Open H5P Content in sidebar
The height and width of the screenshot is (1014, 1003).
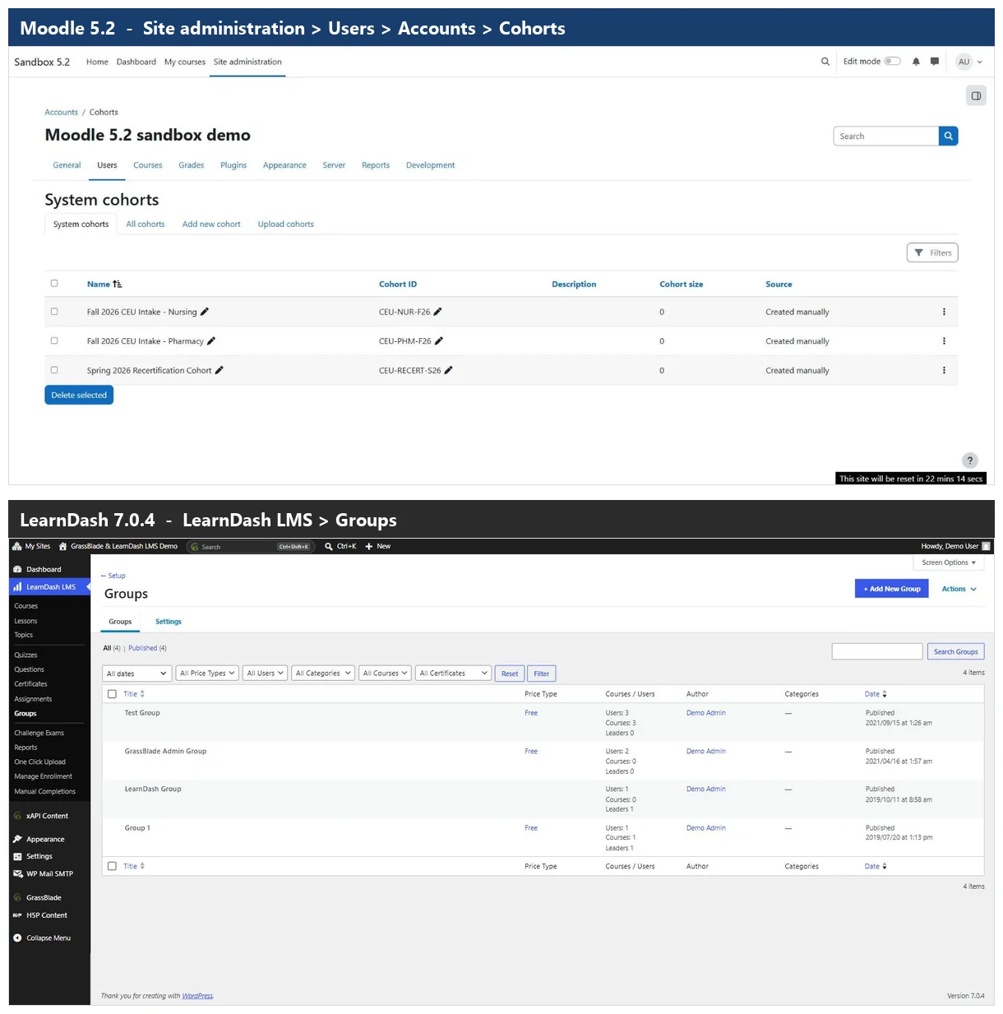click(x=47, y=915)
